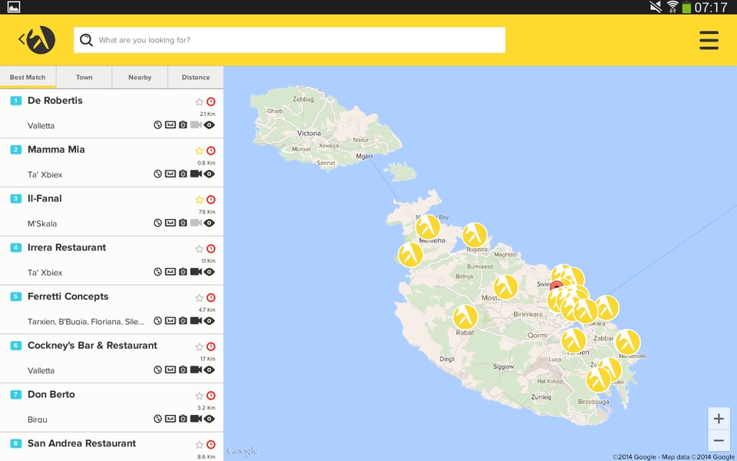View Il-Fanal photos camera icon
The height and width of the screenshot is (461, 737).
click(183, 223)
